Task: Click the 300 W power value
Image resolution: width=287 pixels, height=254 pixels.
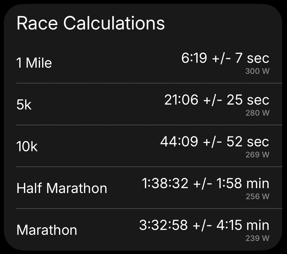Action: [x=257, y=71]
